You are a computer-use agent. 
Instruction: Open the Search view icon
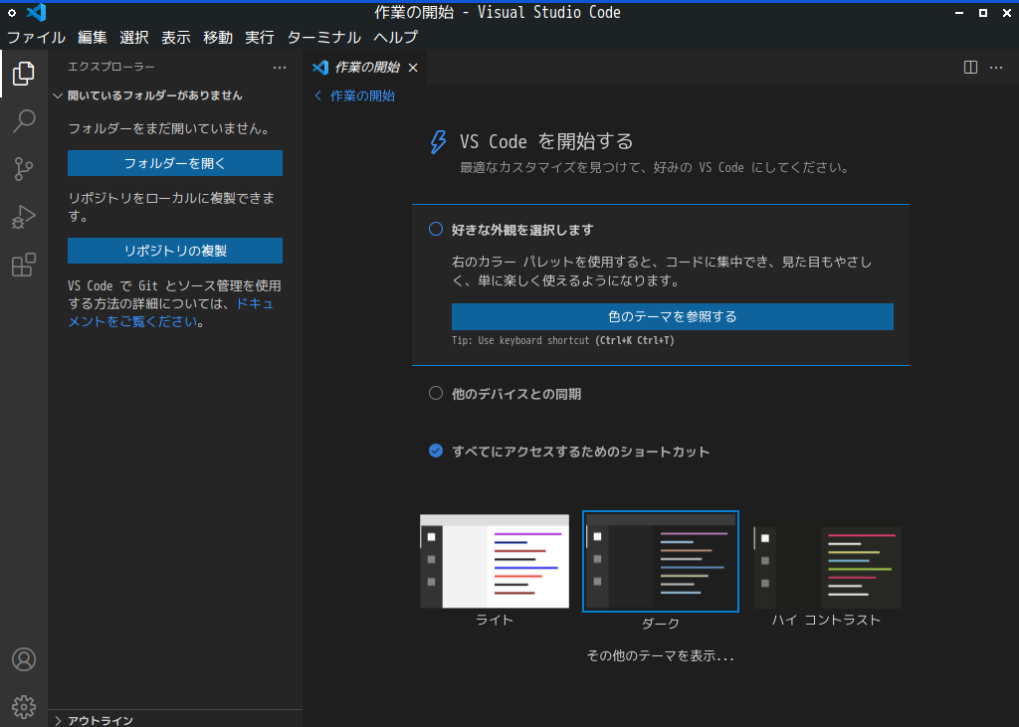point(24,121)
